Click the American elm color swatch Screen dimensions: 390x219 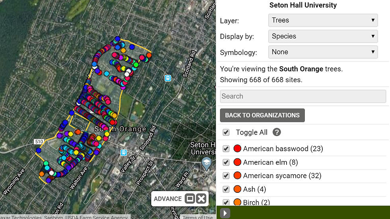[x=238, y=162]
